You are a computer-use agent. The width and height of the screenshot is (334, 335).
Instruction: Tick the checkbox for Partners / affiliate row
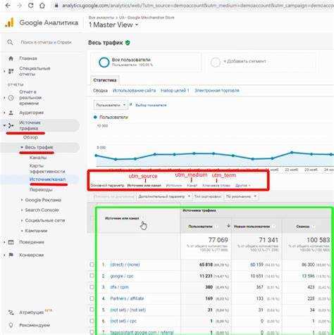92,298
